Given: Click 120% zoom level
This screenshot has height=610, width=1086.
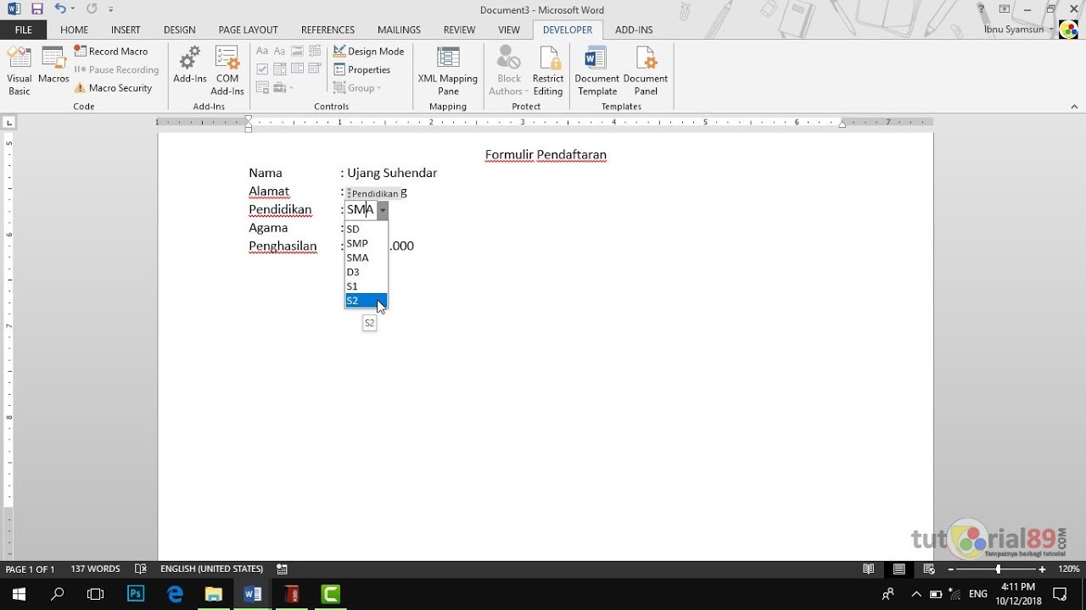Looking at the screenshot, I should click(x=1068, y=569).
